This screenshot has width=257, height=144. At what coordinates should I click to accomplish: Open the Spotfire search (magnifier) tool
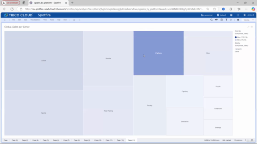click(x=211, y=20)
